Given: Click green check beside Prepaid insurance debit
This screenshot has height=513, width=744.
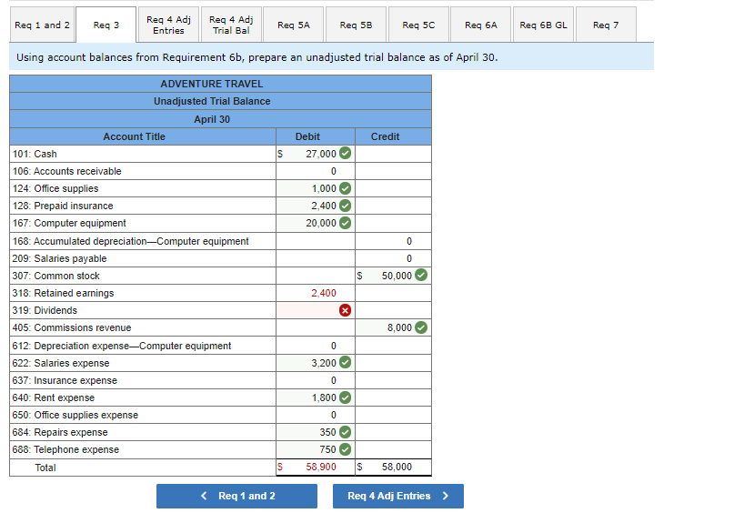Looking at the screenshot, I should pos(346,206).
